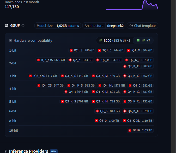Click the Model size 1,026B params badge
This screenshot has height=153, width=176.
coord(58,26)
